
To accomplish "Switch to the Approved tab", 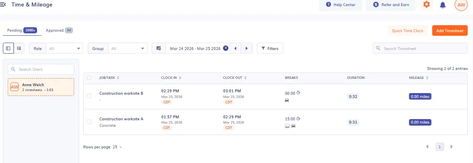I will click(60, 30).
